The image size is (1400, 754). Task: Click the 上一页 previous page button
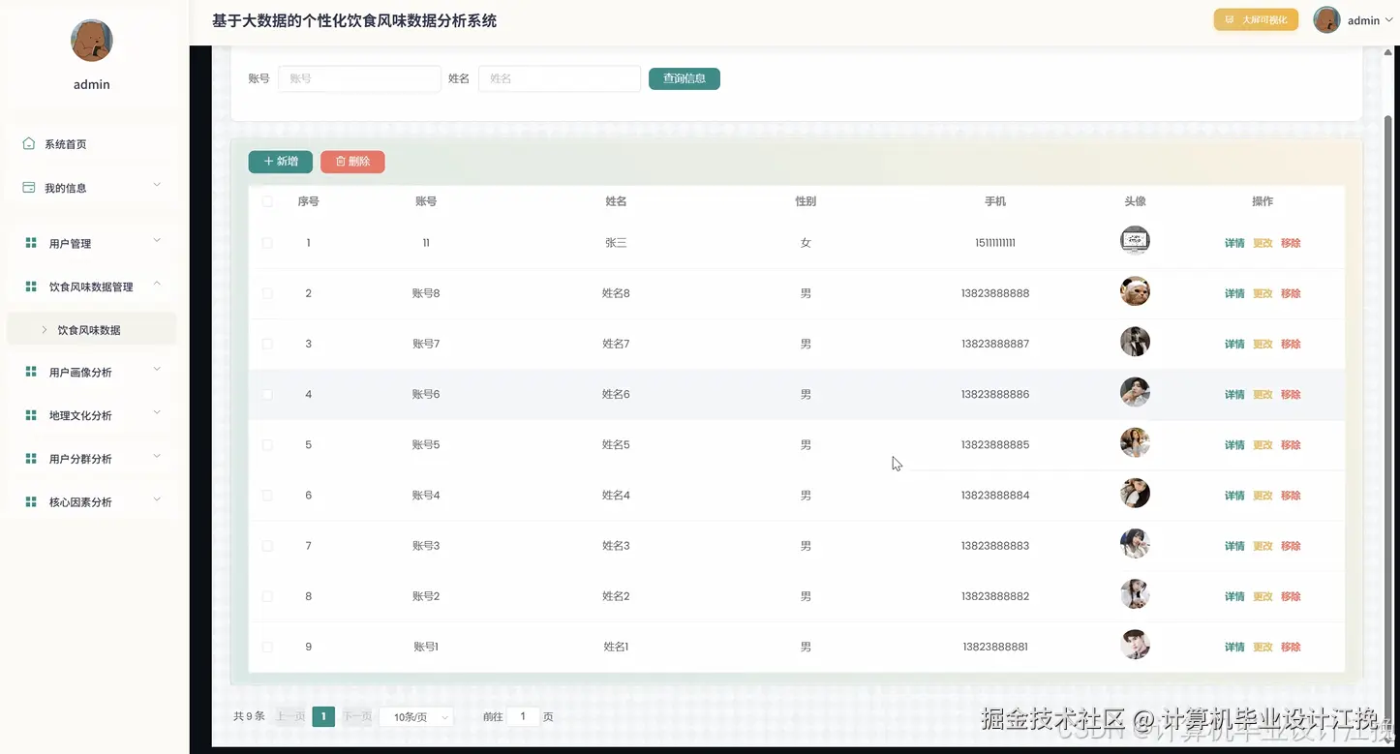[x=290, y=716]
